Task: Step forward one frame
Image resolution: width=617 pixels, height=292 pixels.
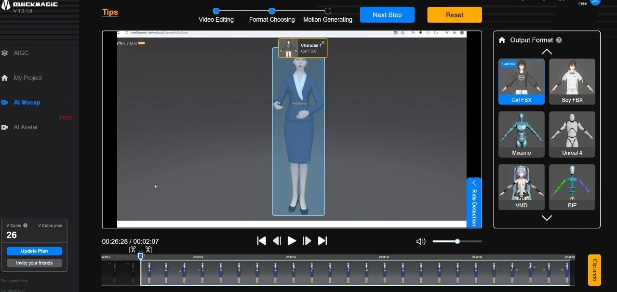Action: 307,241
